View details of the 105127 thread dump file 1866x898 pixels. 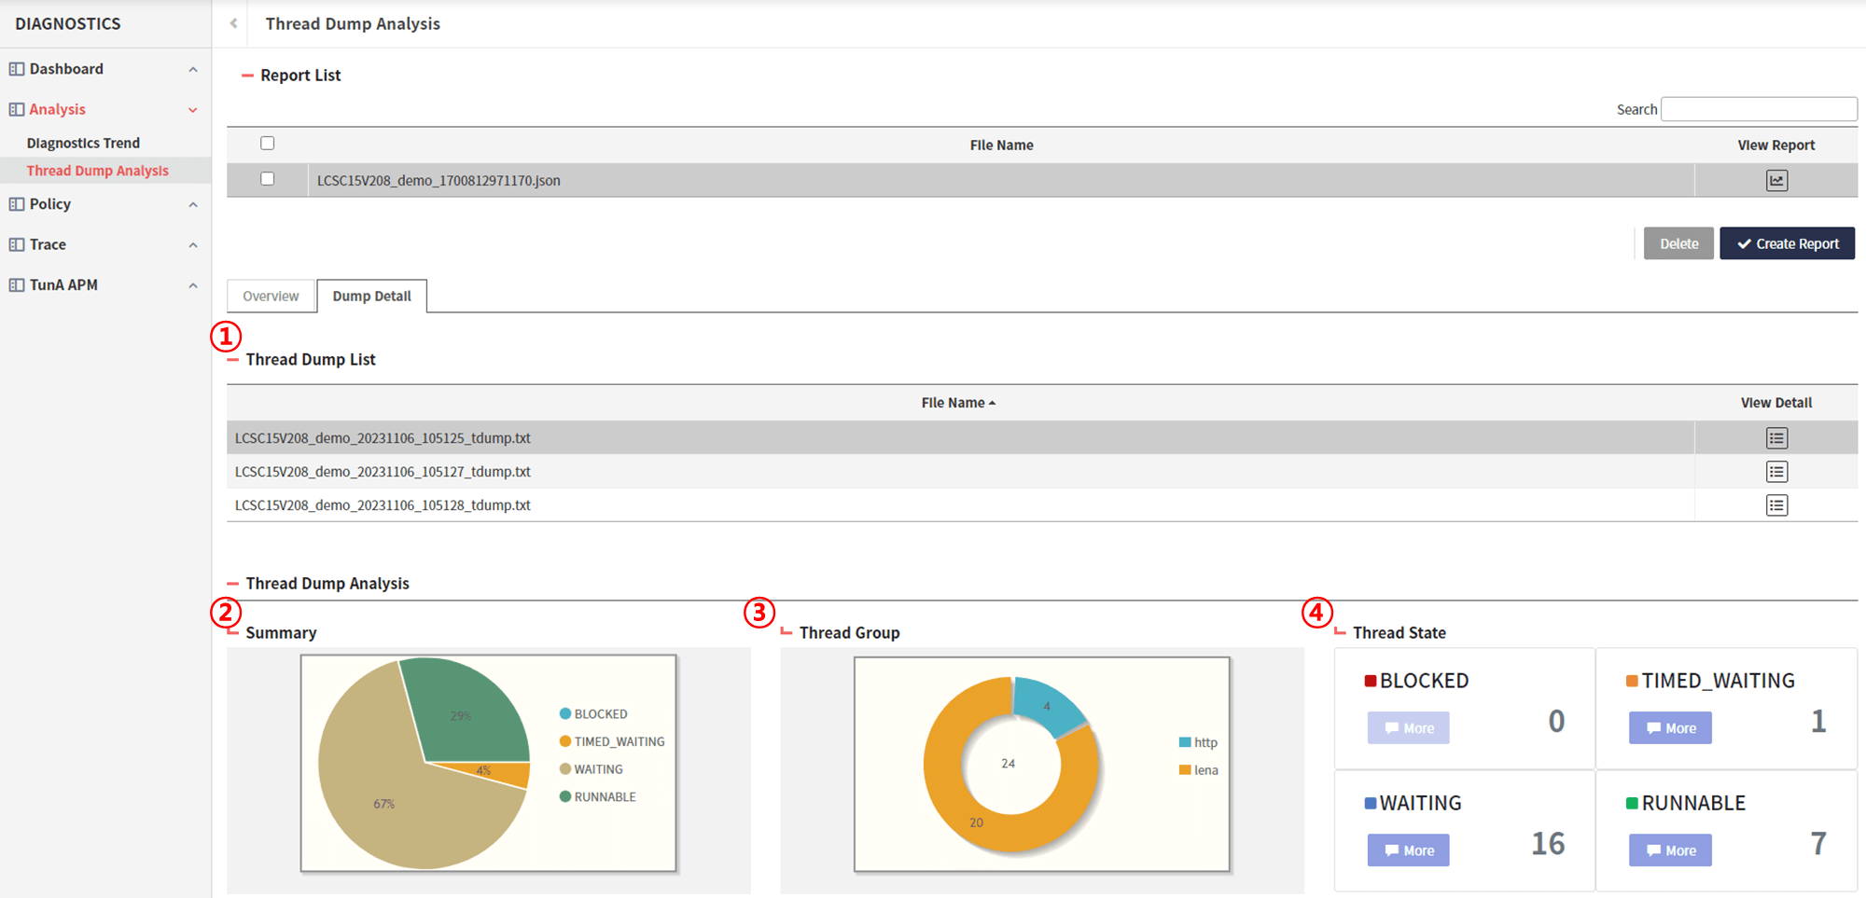(1775, 471)
